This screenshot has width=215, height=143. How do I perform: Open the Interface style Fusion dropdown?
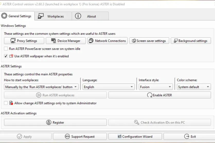pyautogui.click(x=156, y=87)
